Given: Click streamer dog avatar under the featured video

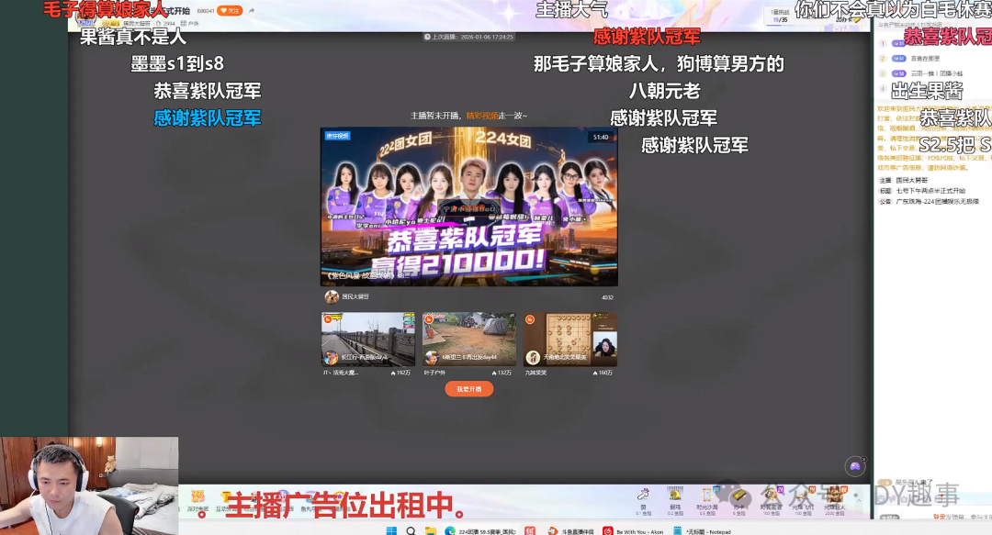Looking at the screenshot, I should (x=332, y=296).
